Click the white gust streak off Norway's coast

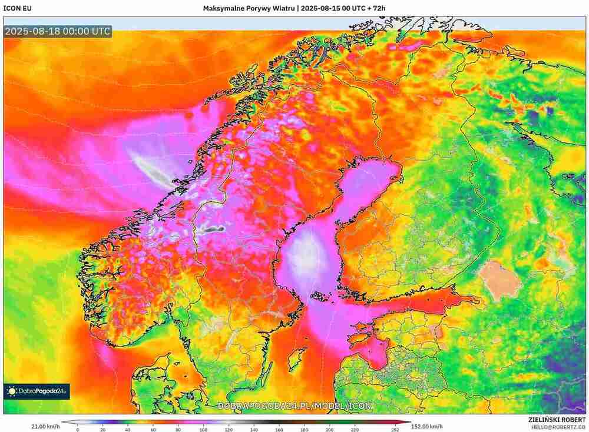(150, 168)
